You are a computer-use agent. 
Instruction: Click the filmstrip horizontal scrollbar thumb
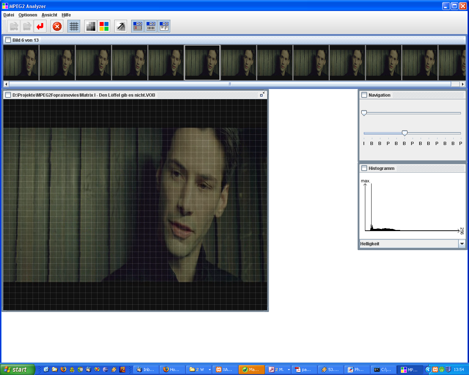click(230, 84)
